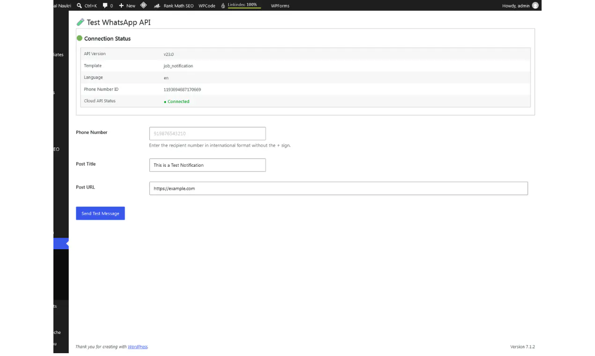Select the API version value v23.0
The height and width of the screenshot is (356, 595).
[169, 54]
